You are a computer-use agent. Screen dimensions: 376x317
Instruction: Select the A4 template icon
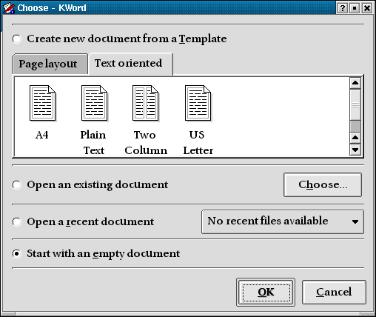click(x=42, y=103)
